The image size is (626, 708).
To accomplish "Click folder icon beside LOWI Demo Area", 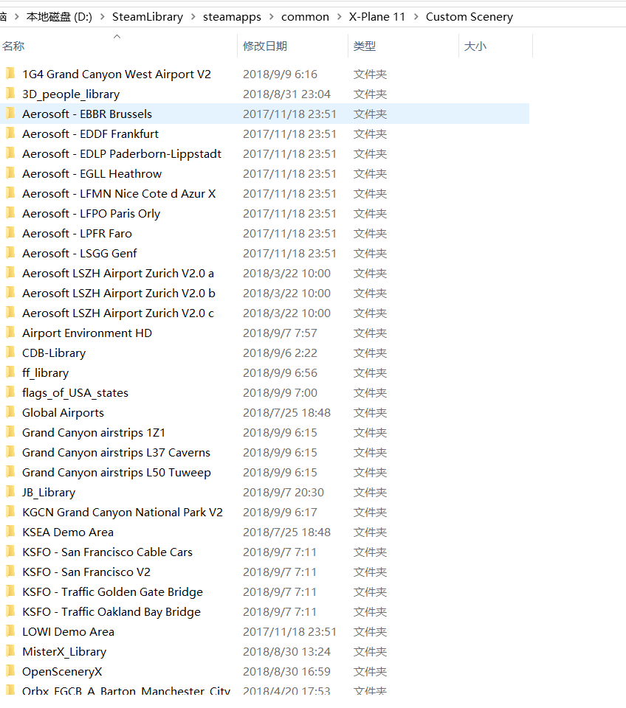I will (x=10, y=631).
